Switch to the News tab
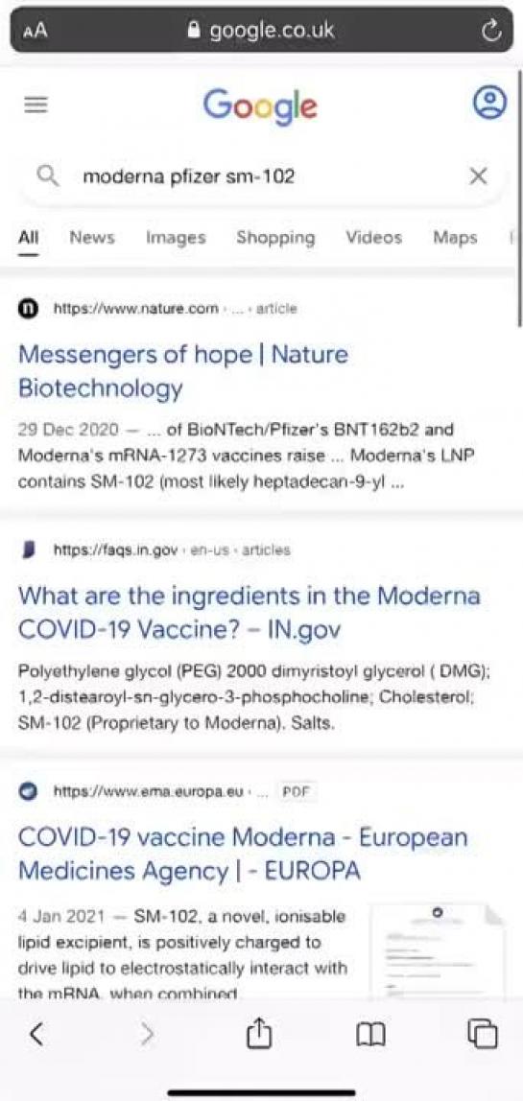This screenshot has height=1101, width=523. [91, 237]
